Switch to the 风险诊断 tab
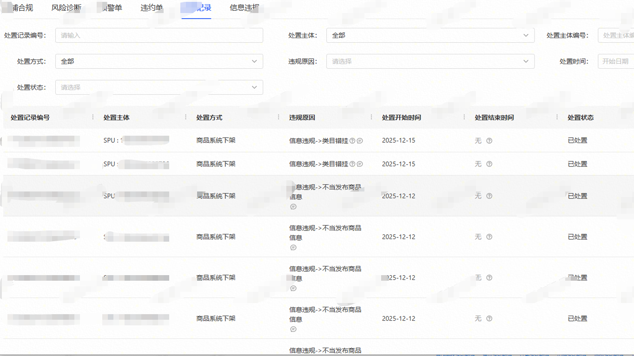Image resolution: width=634 pixels, height=356 pixels. (66, 8)
